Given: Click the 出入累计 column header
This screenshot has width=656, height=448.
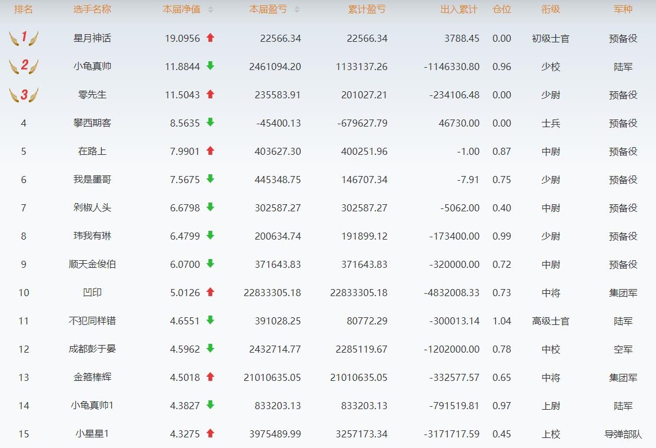Looking at the screenshot, I should pyautogui.click(x=459, y=9).
